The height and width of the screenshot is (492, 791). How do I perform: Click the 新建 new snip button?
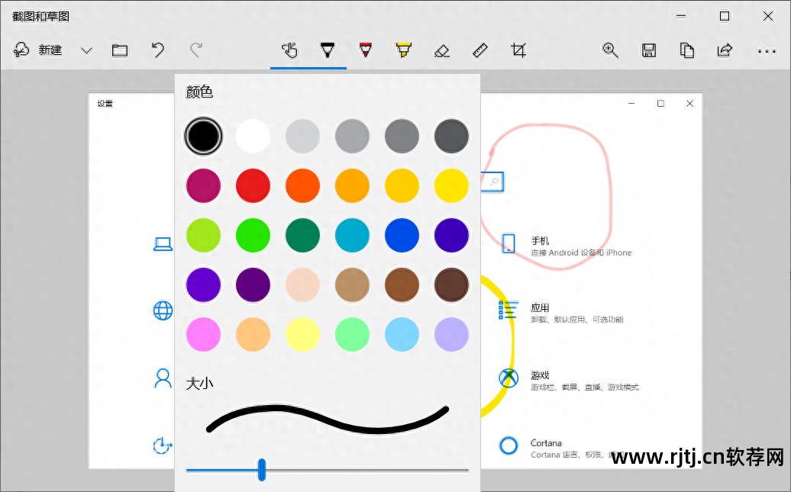(38, 50)
